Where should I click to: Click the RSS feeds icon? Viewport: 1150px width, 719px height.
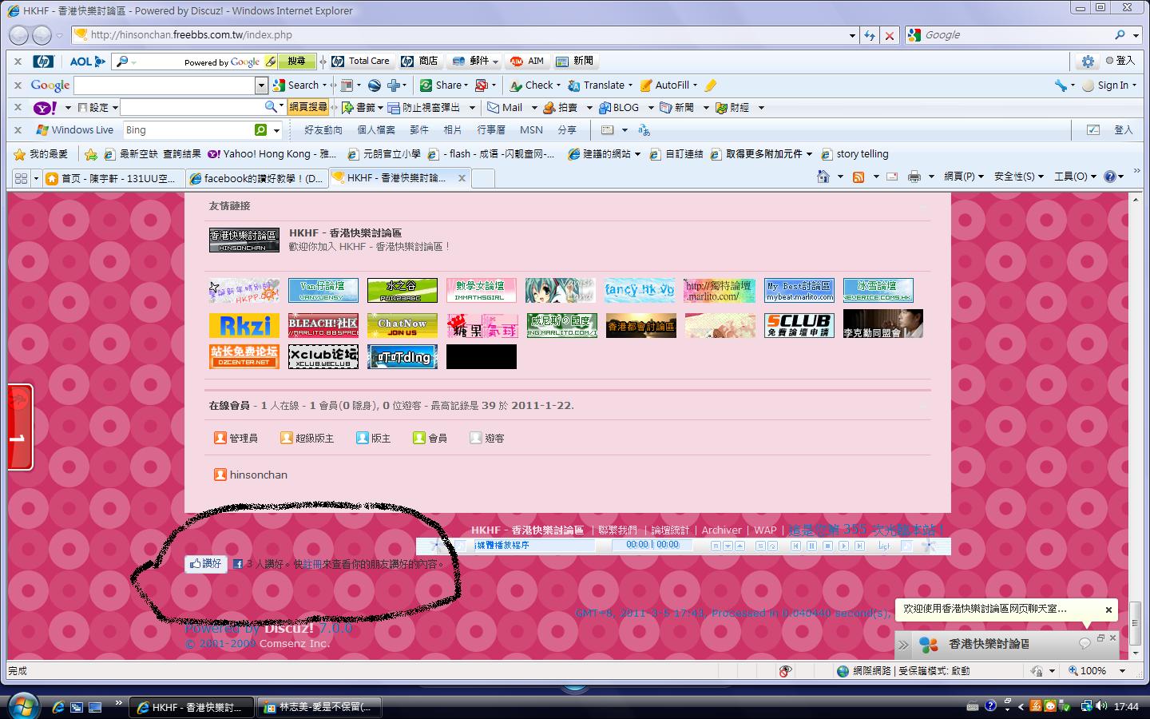point(859,177)
